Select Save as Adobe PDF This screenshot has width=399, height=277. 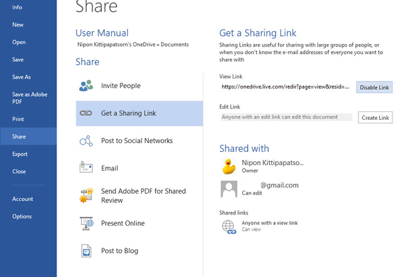29,98
